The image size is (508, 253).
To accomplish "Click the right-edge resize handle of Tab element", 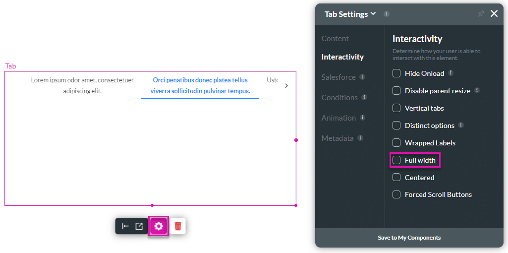I will [296, 140].
